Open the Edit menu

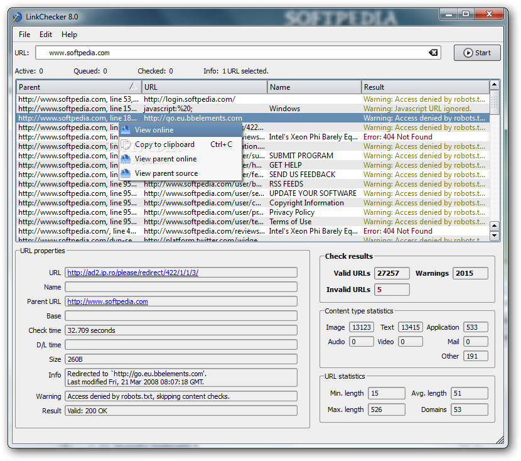pyautogui.click(x=46, y=35)
